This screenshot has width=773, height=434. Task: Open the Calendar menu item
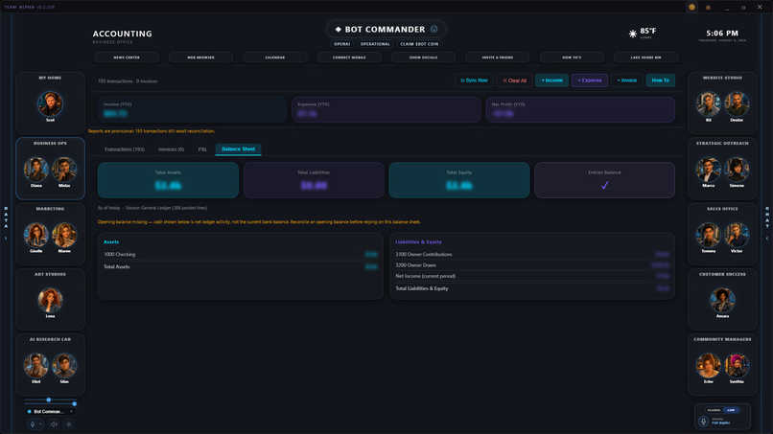click(x=275, y=57)
